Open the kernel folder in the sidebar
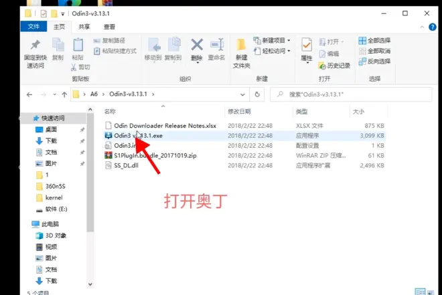 pos(54,197)
